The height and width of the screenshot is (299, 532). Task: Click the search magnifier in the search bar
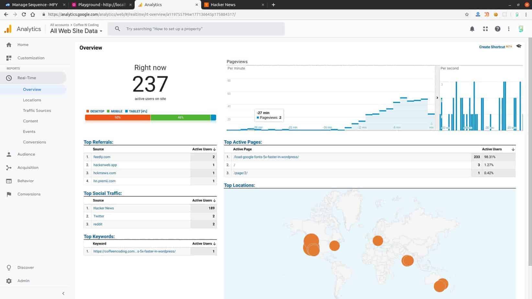click(117, 29)
